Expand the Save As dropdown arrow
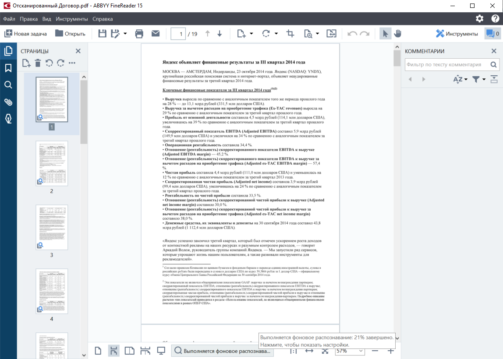Image resolution: width=503 pixels, height=359 pixels. click(x=125, y=33)
